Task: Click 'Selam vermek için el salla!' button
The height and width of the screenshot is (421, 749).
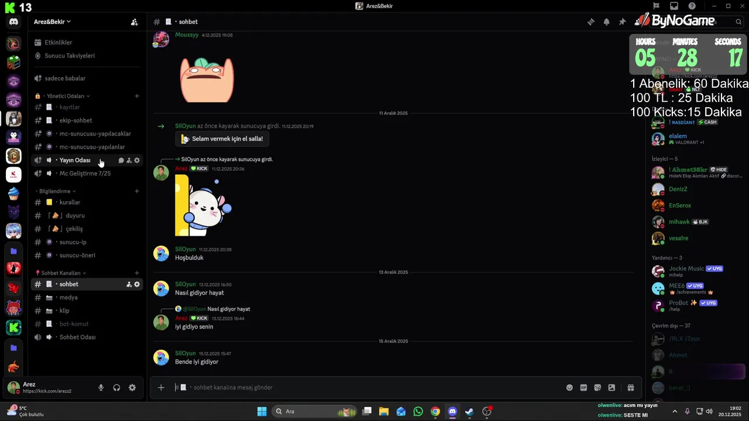Action: pos(222,139)
